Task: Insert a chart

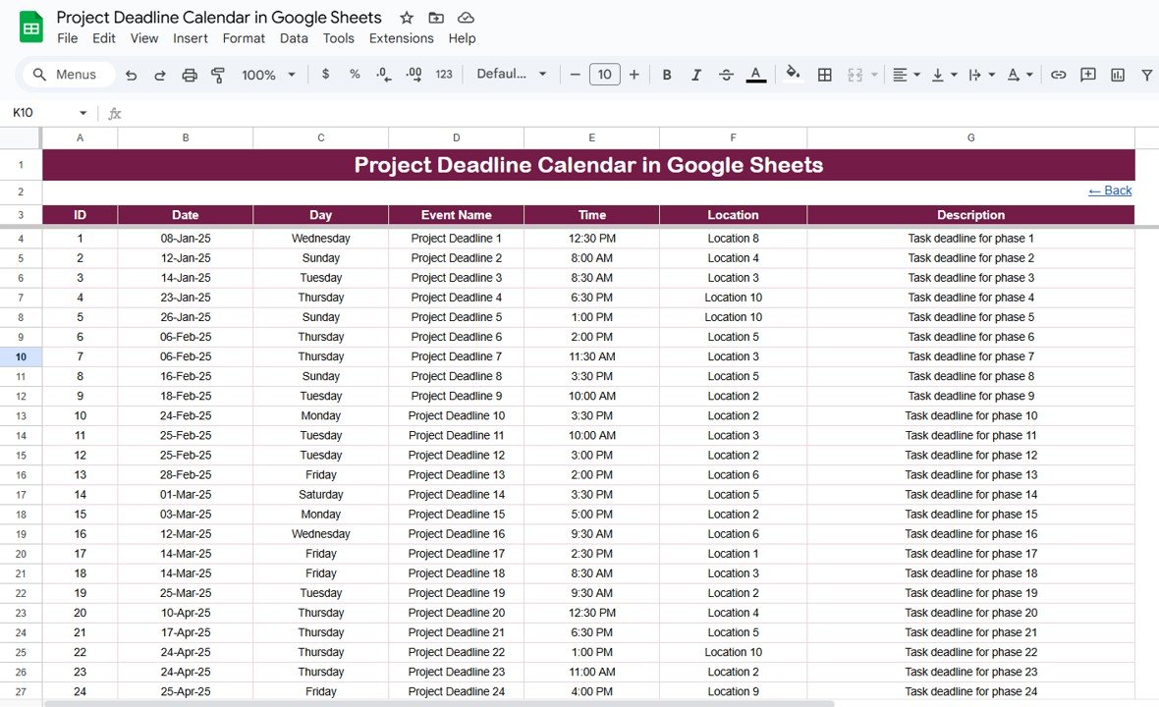Action: pos(1118,75)
